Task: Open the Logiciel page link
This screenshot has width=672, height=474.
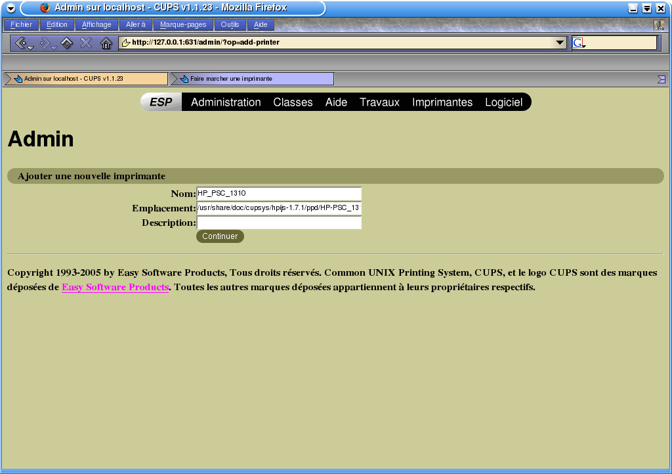Action: coord(504,102)
